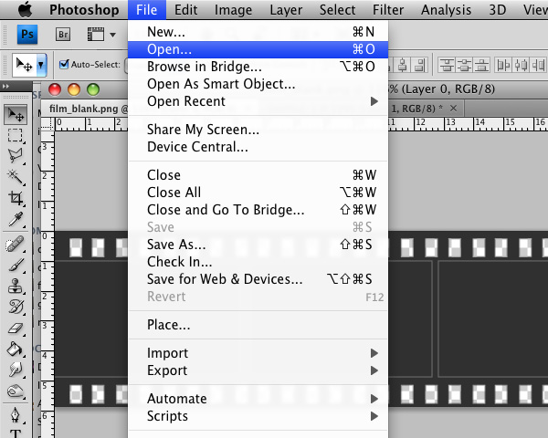Select the Paint Bucket tool
The height and width of the screenshot is (438, 548).
(x=16, y=349)
